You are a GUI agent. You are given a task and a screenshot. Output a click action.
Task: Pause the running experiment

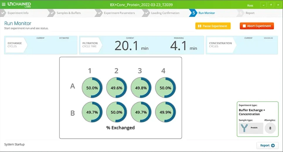pyautogui.click(x=213, y=26)
